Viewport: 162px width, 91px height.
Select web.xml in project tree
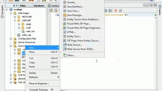tap(30, 31)
